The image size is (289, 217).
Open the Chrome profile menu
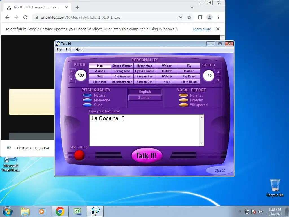pyautogui.click(x=209, y=17)
